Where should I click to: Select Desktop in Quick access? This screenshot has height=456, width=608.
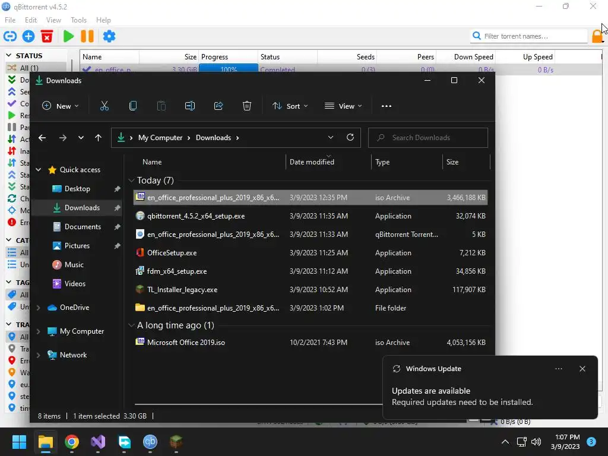pos(77,189)
